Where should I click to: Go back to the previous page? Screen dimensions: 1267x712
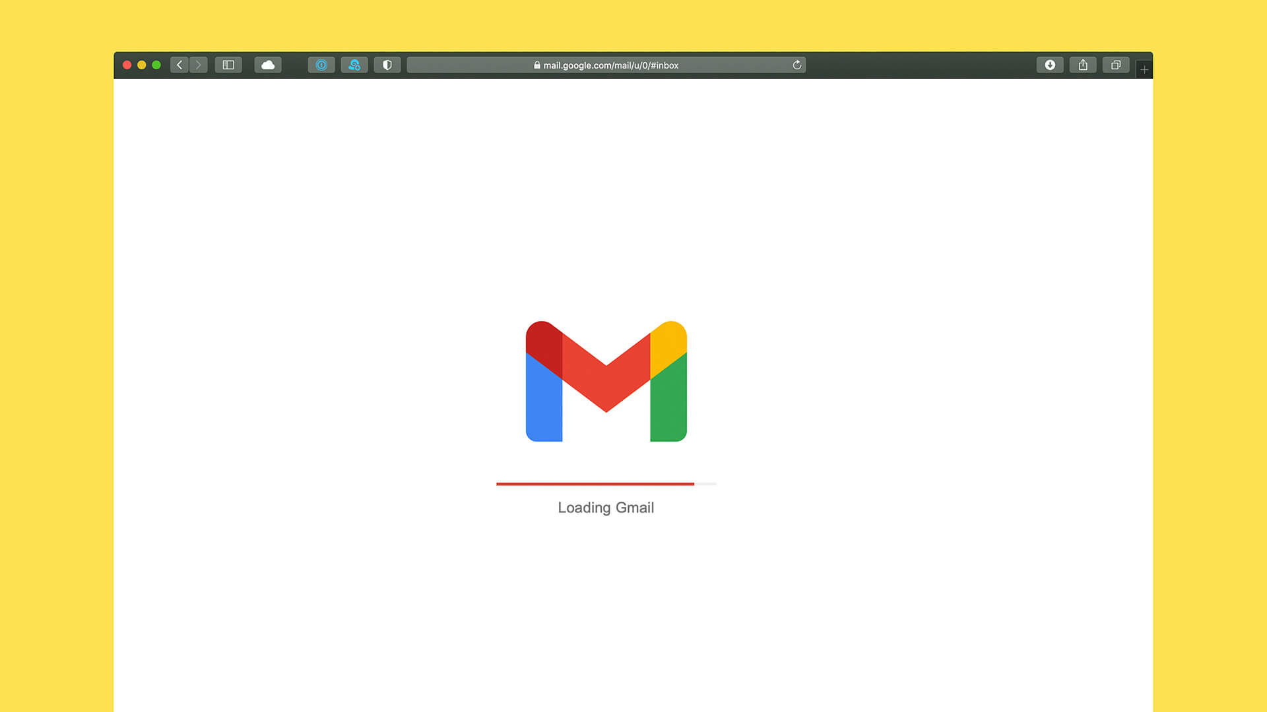(179, 65)
